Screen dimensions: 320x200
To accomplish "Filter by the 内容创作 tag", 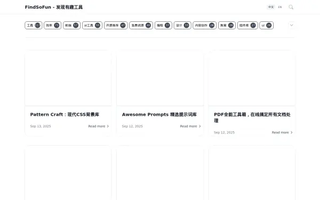I will click(x=204, y=25).
